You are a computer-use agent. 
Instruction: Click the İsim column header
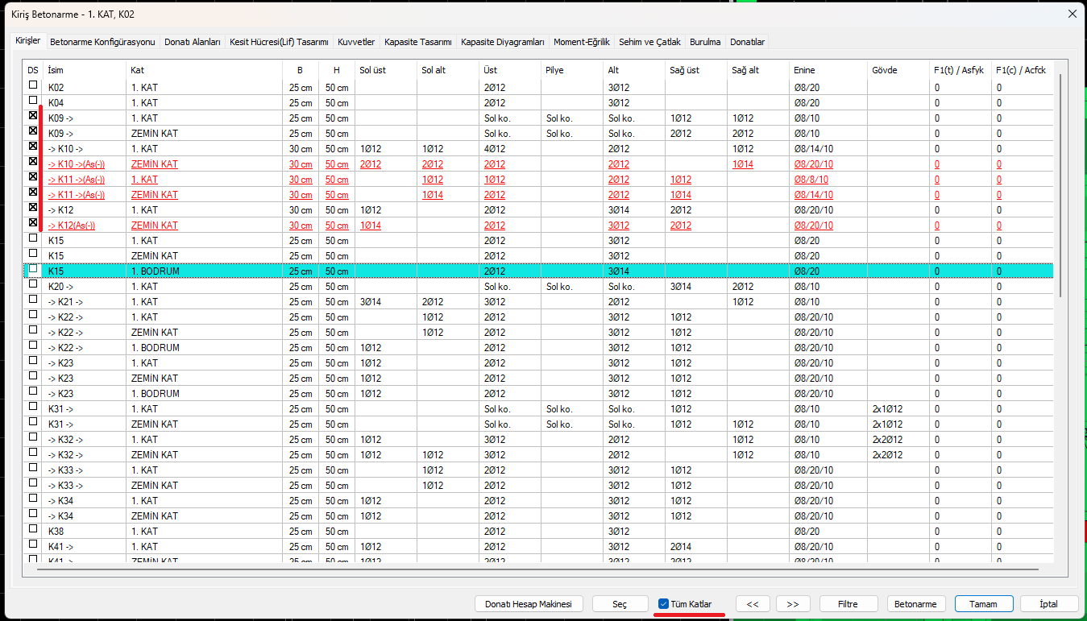[x=85, y=70]
